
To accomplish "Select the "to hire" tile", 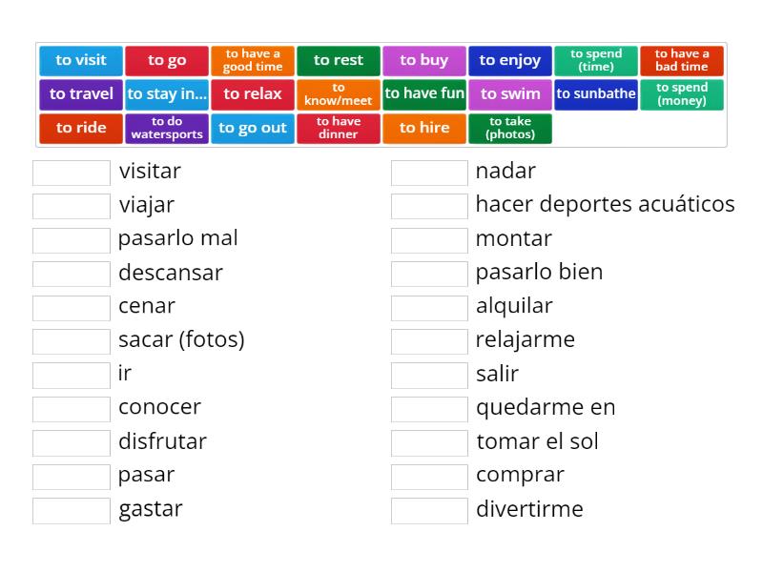I will click(x=423, y=129).
